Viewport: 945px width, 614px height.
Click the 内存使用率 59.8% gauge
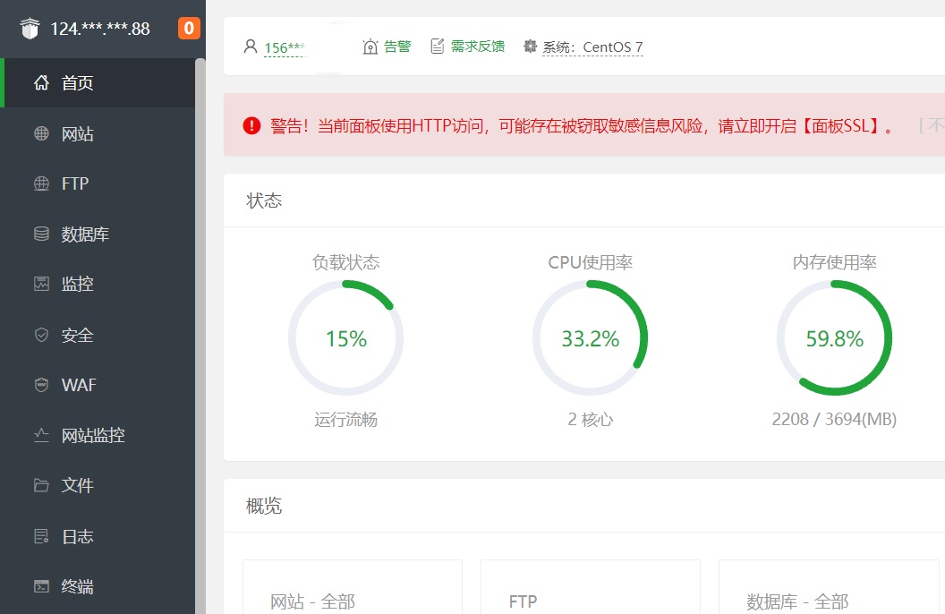tap(834, 338)
